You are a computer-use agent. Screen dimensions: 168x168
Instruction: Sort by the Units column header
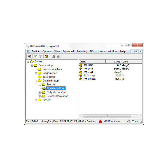click(x=132, y=62)
